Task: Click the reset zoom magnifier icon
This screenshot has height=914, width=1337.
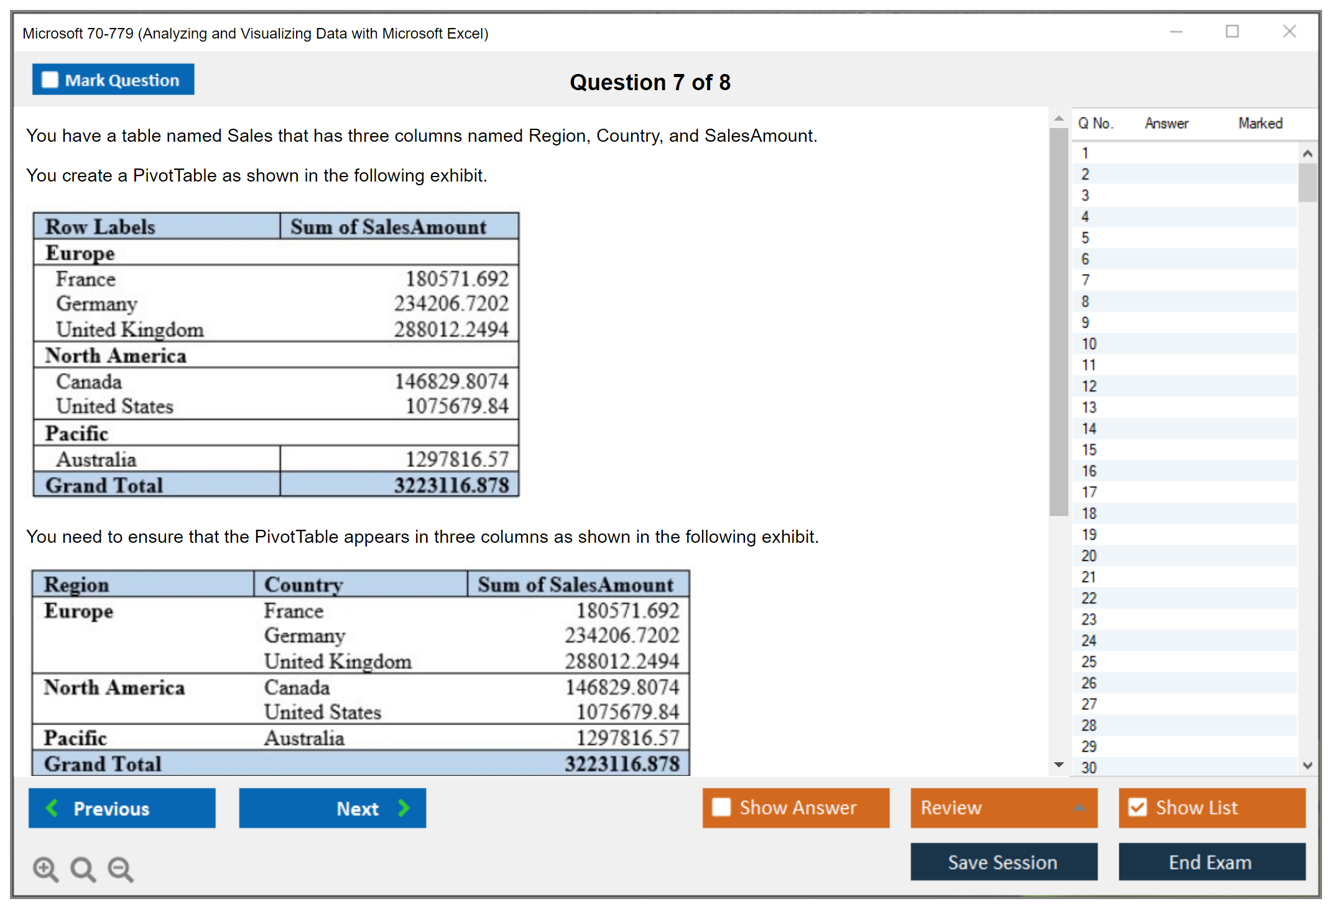Action: [83, 869]
